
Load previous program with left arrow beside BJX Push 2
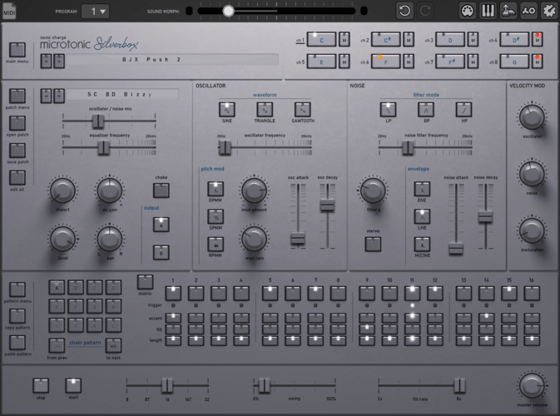[x=46, y=61]
